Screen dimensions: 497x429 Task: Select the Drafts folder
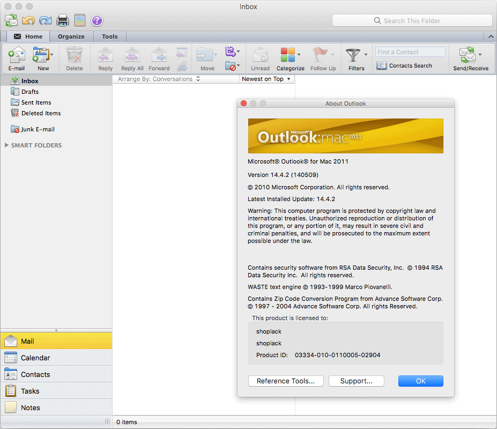coord(56,92)
